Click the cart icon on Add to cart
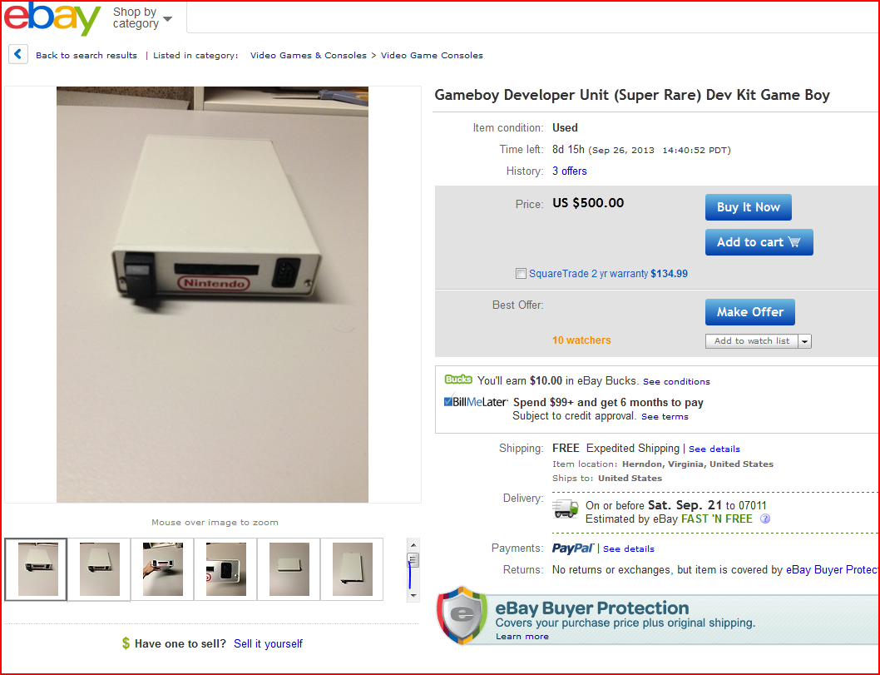 pos(794,242)
